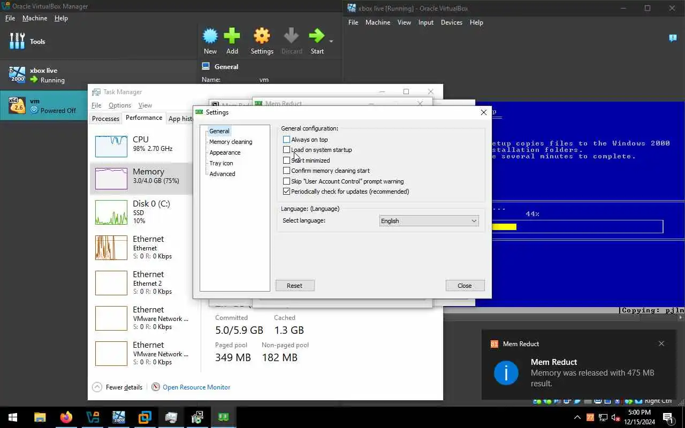The image size is (685, 428).
Task: Toggle the Start minimized checkbox
Action: 286,160
